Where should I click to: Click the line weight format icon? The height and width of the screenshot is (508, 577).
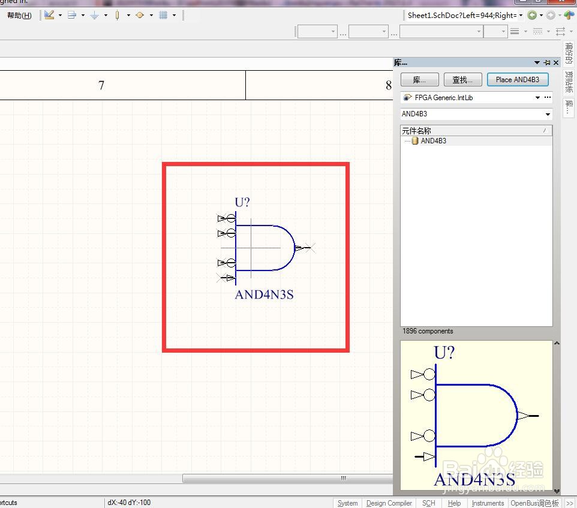(515, 32)
